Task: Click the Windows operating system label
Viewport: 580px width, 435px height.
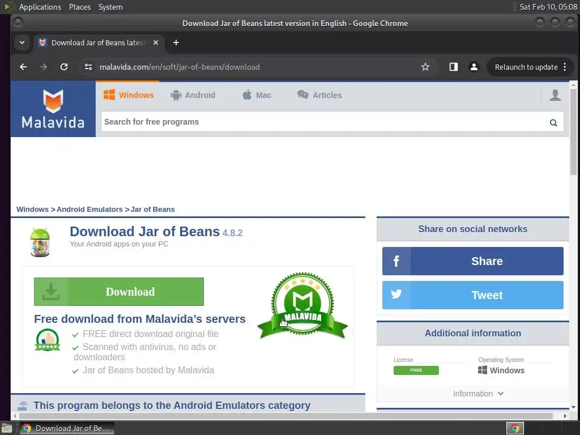Action: coord(501,370)
